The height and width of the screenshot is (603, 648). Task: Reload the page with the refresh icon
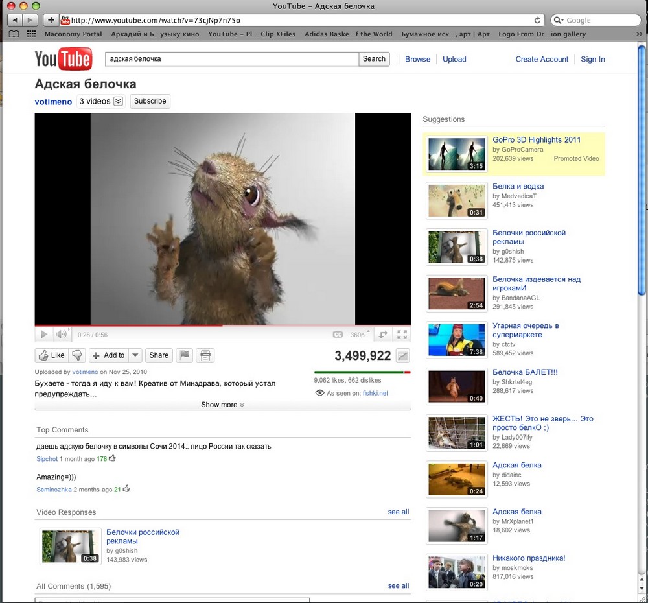537,20
